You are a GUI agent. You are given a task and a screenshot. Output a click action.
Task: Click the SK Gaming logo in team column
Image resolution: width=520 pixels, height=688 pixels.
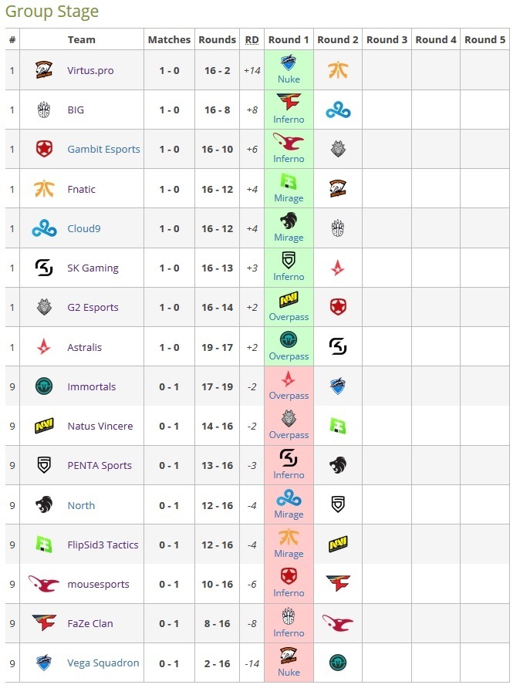pyautogui.click(x=44, y=268)
